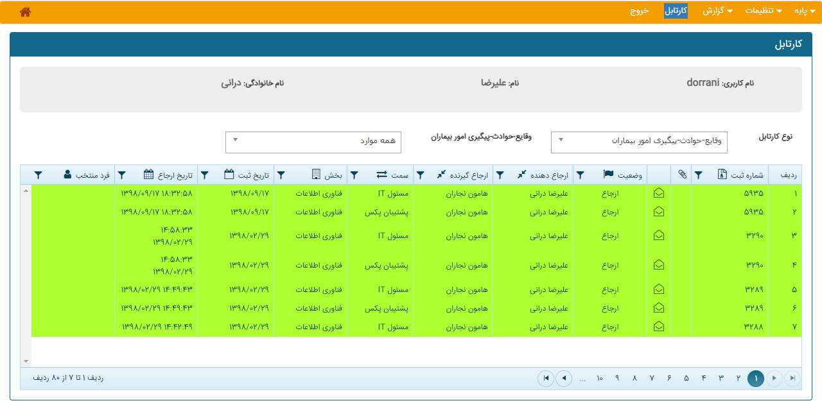Open the envelope icon in row ۴
Viewport: 822px width, 403px height.
tap(658, 264)
